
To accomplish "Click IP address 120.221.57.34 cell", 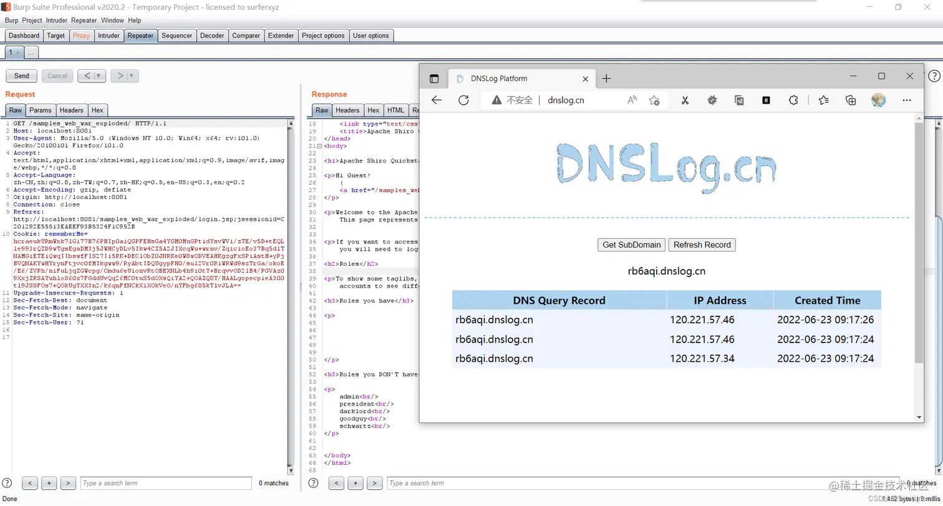I will pos(702,359).
